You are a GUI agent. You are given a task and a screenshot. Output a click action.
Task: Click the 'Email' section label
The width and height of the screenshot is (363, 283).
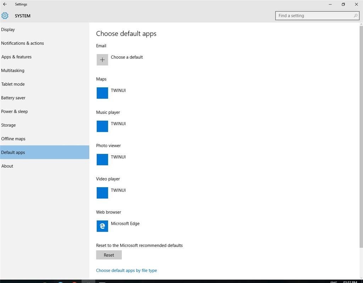[x=101, y=46]
